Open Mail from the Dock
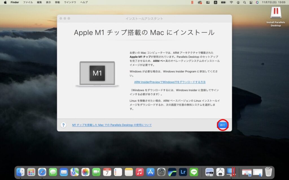The height and width of the screenshot is (180, 289). tap(64, 172)
